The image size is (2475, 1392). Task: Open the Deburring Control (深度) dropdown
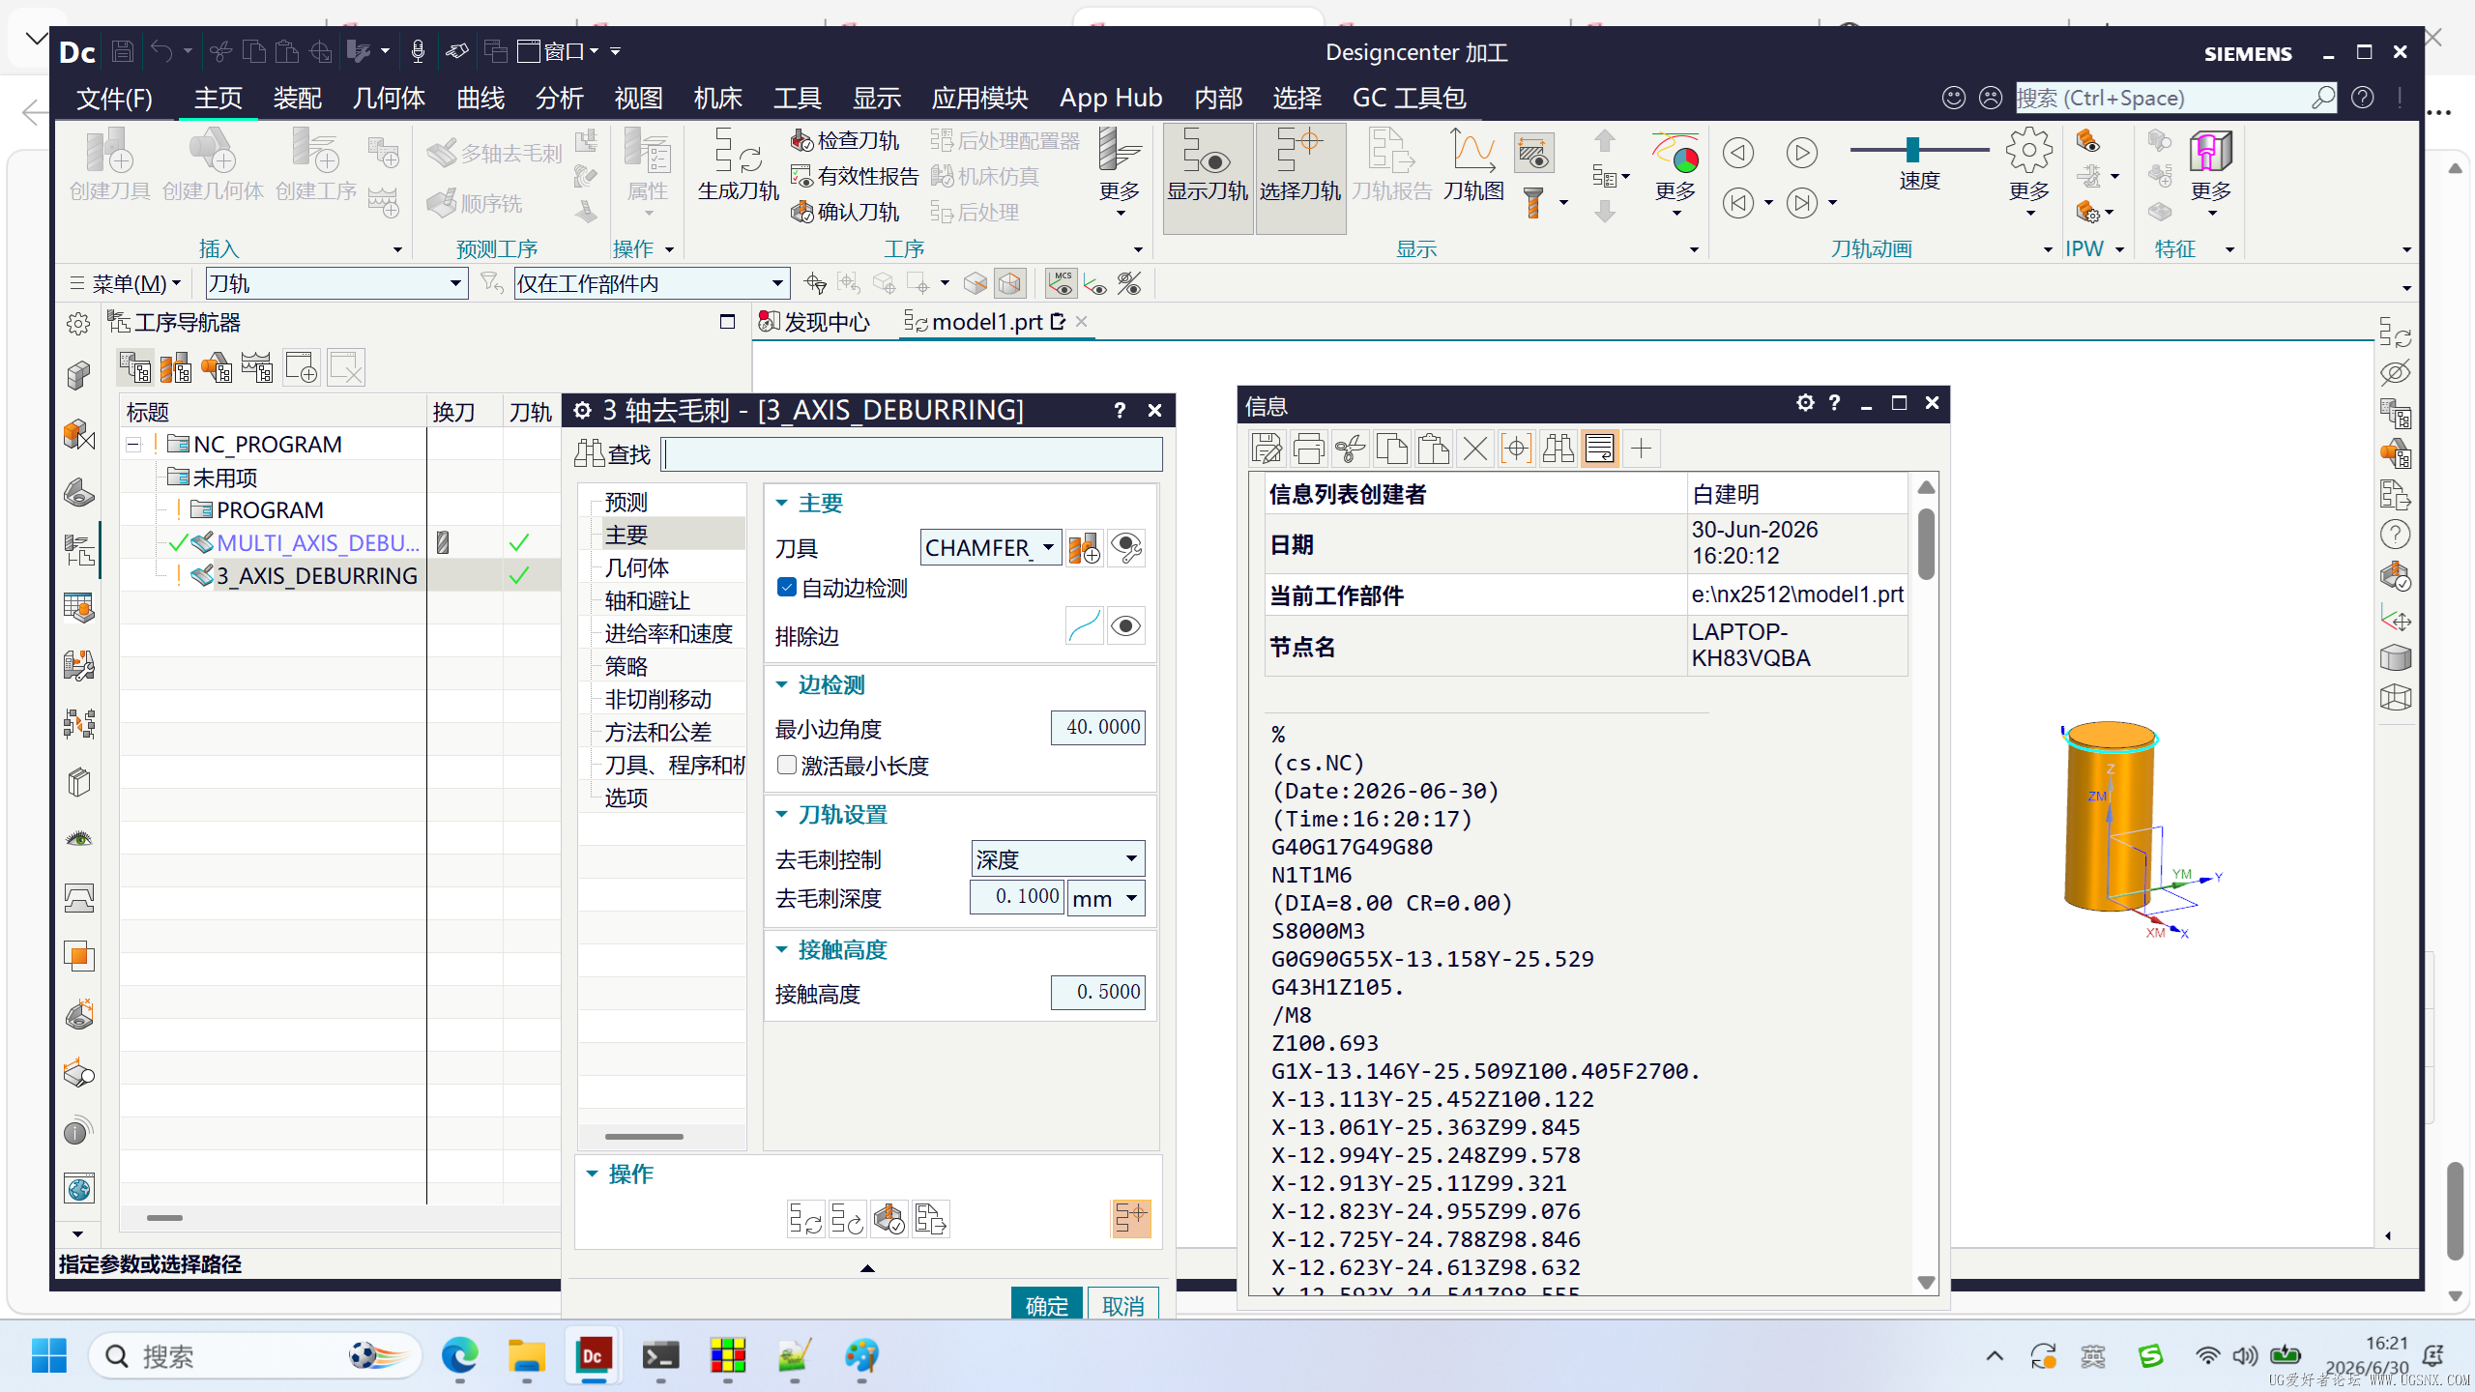pos(1131,858)
